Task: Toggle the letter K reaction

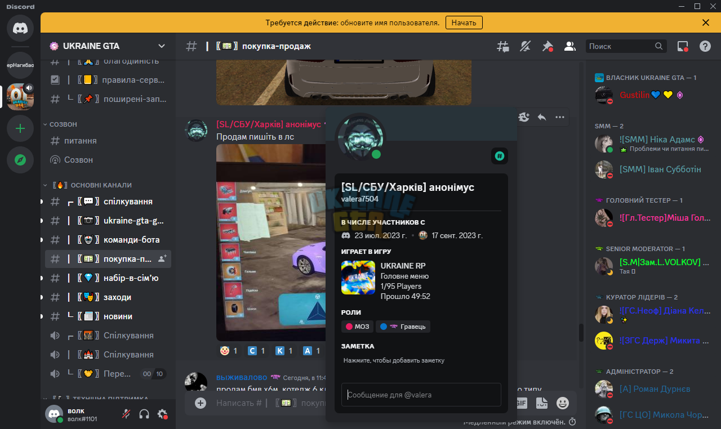Action: click(x=284, y=351)
